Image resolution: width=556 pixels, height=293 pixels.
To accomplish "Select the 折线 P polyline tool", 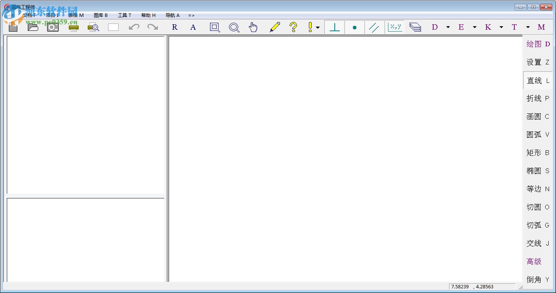I will click(538, 98).
